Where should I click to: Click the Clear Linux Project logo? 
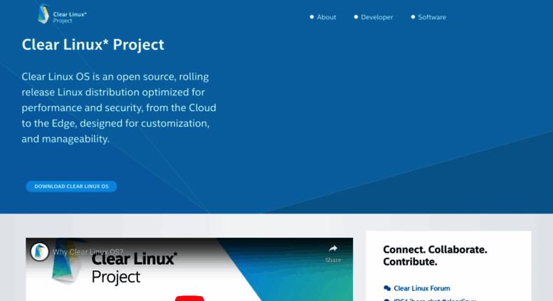pyautogui.click(x=62, y=14)
